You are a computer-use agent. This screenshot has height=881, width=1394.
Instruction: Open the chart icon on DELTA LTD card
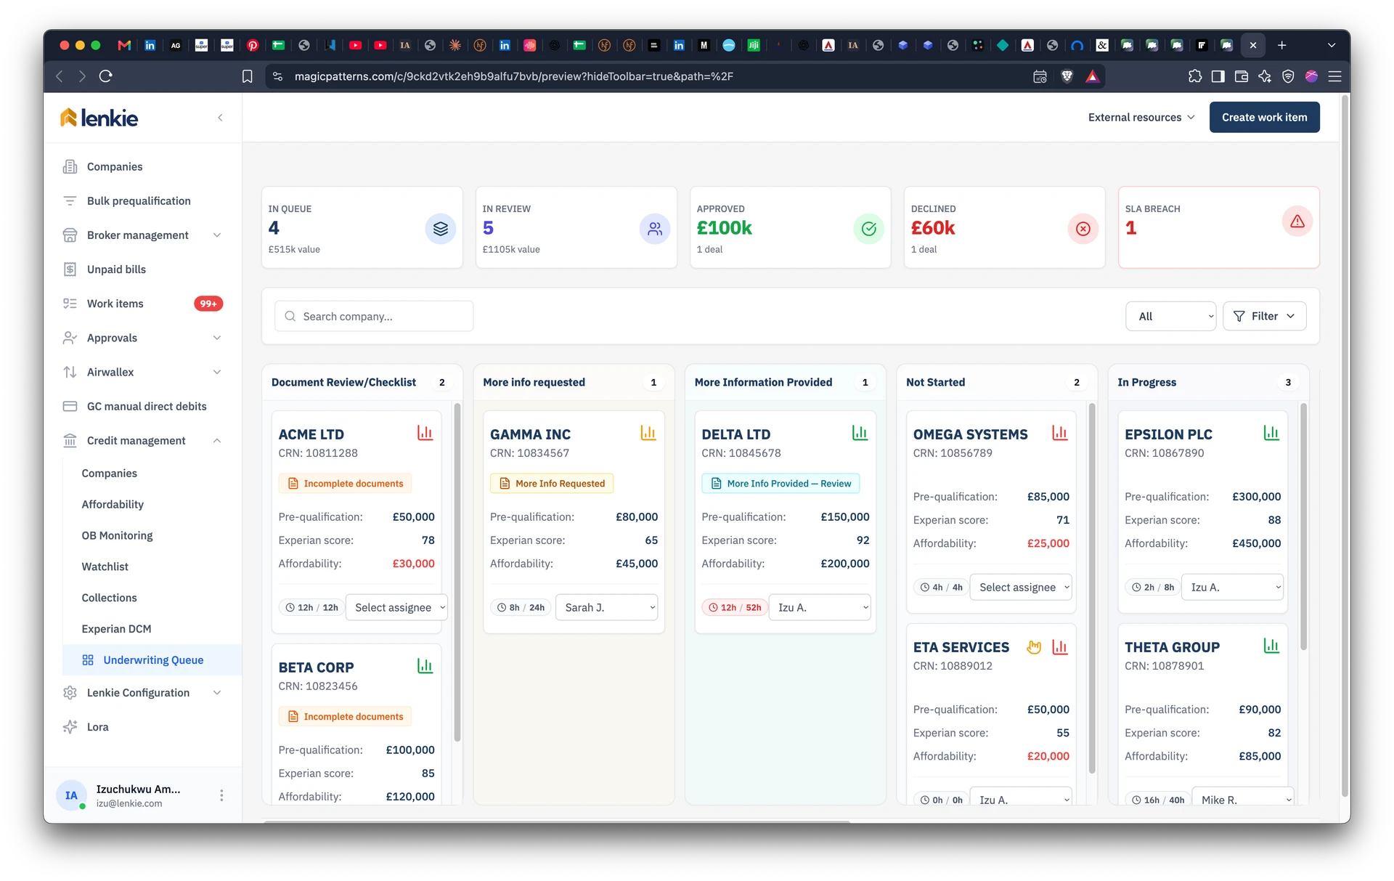tap(860, 434)
